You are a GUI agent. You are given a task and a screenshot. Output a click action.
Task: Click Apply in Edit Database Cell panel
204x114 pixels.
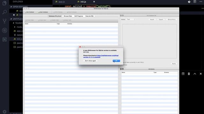click(x=174, y=64)
